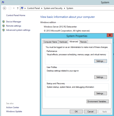Click the 'Visual effects, processor scheduling' description
The width and height of the screenshot is (114, 116).
[x=76, y=55]
